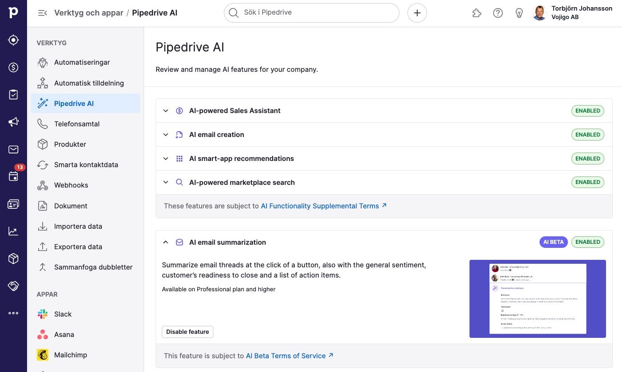Select Pipedrive AI in the sidebar

[85, 103]
